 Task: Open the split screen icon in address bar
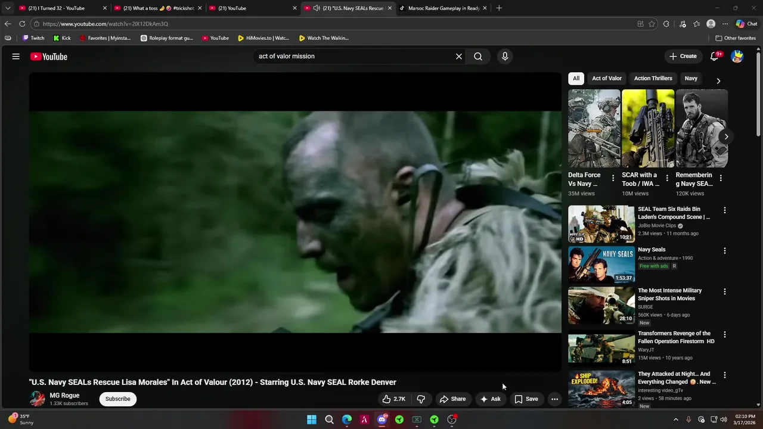(x=640, y=24)
